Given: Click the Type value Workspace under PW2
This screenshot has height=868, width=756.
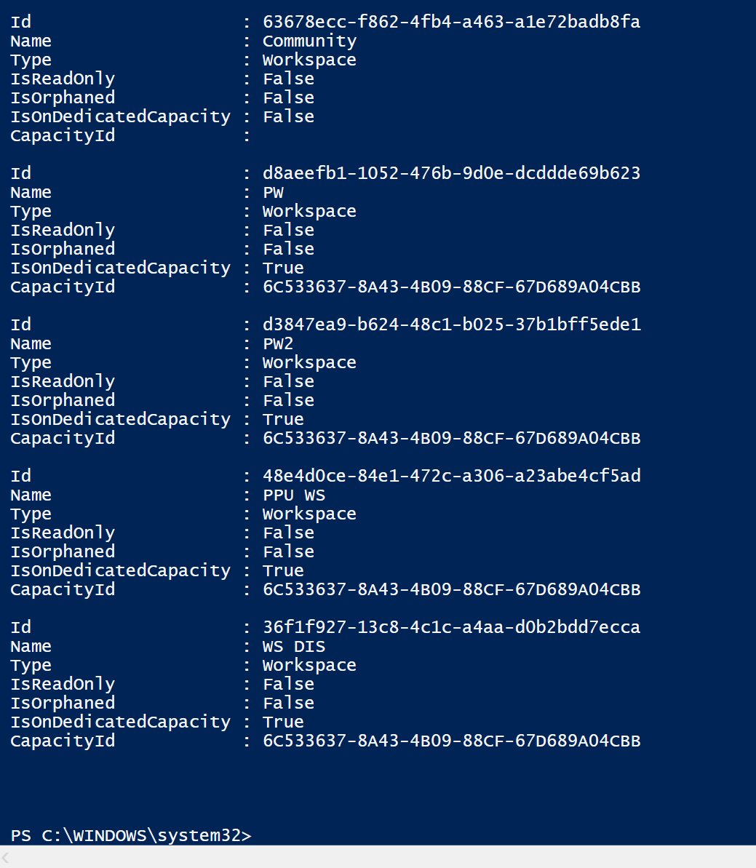Looking at the screenshot, I should pos(309,362).
